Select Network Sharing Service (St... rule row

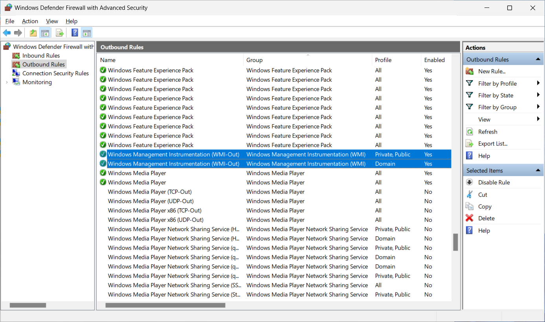274,294
